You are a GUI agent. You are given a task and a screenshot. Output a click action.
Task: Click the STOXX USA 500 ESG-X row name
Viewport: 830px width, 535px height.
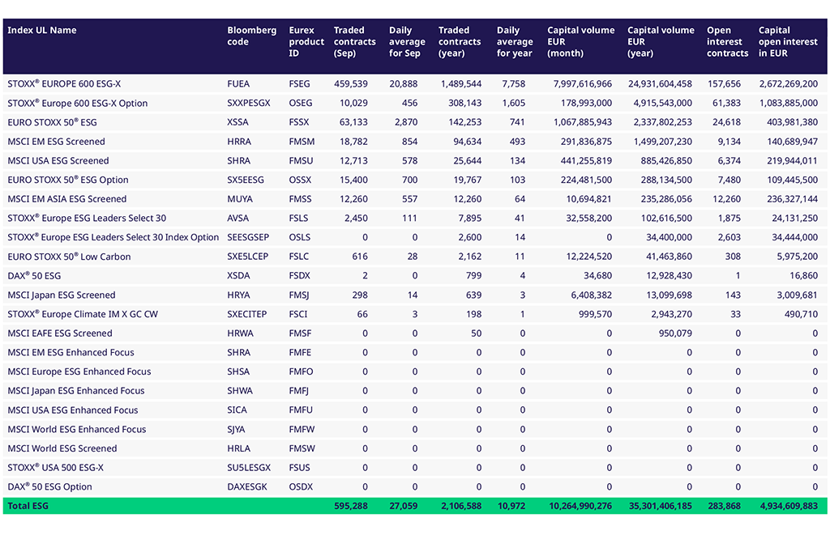coord(55,468)
